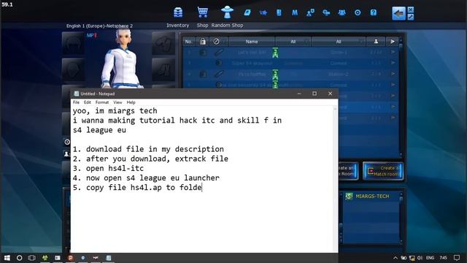Open Cortana search circle on taskbar

[20, 258]
